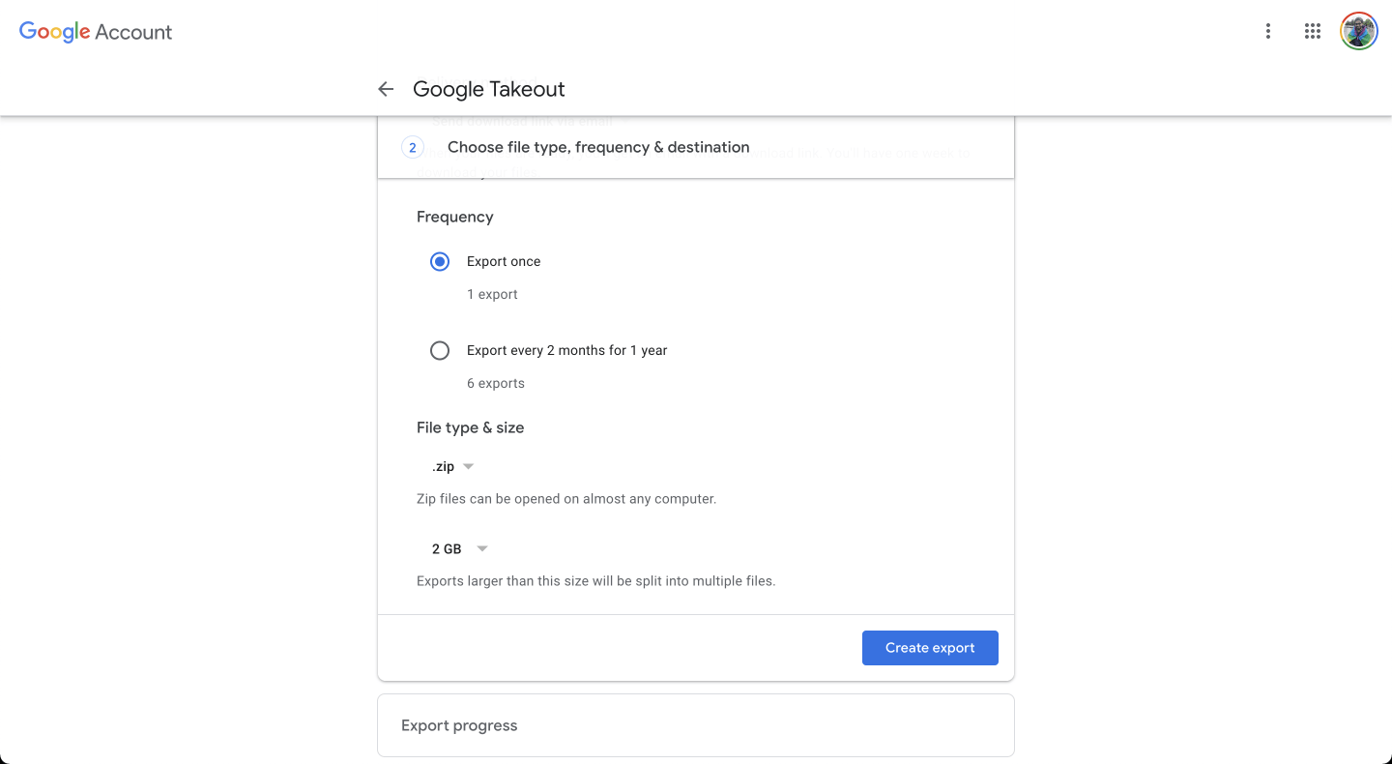The image size is (1392, 764).
Task: Click the dropdown arrow next to 2 GB
Action: click(481, 548)
